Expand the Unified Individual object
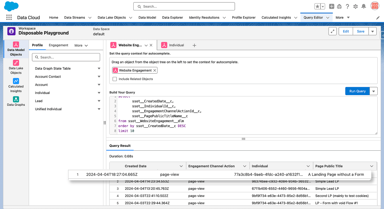 coord(99,109)
